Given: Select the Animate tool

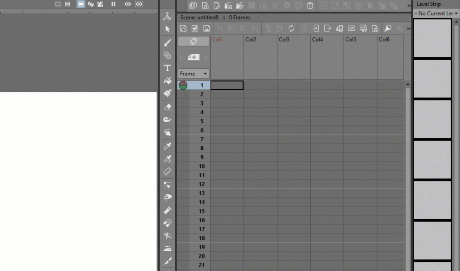Looking at the screenshot, I should coord(167,16).
